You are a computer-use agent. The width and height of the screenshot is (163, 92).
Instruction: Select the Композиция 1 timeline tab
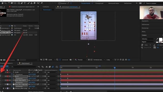click(x=26, y=63)
